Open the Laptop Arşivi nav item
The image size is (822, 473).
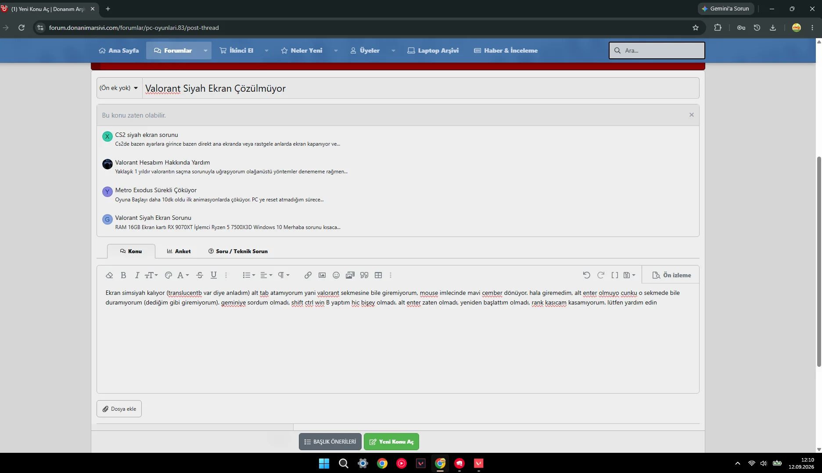[x=433, y=50]
